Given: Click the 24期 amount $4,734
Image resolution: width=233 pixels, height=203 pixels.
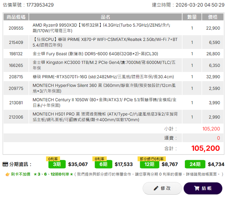Looking at the screenshot, I should [216, 164].
